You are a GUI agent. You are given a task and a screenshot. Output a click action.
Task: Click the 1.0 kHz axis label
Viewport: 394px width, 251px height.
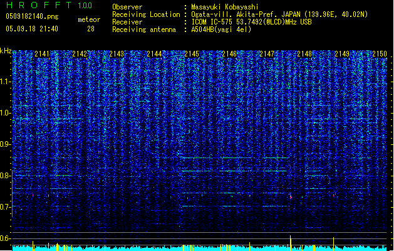point(6,113)
